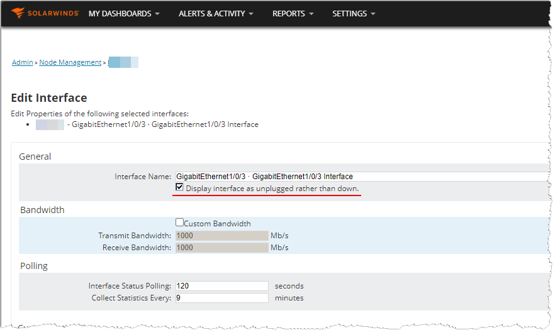Click the Display interface as unplugged label
553x330 pixels.
point(272,189)
